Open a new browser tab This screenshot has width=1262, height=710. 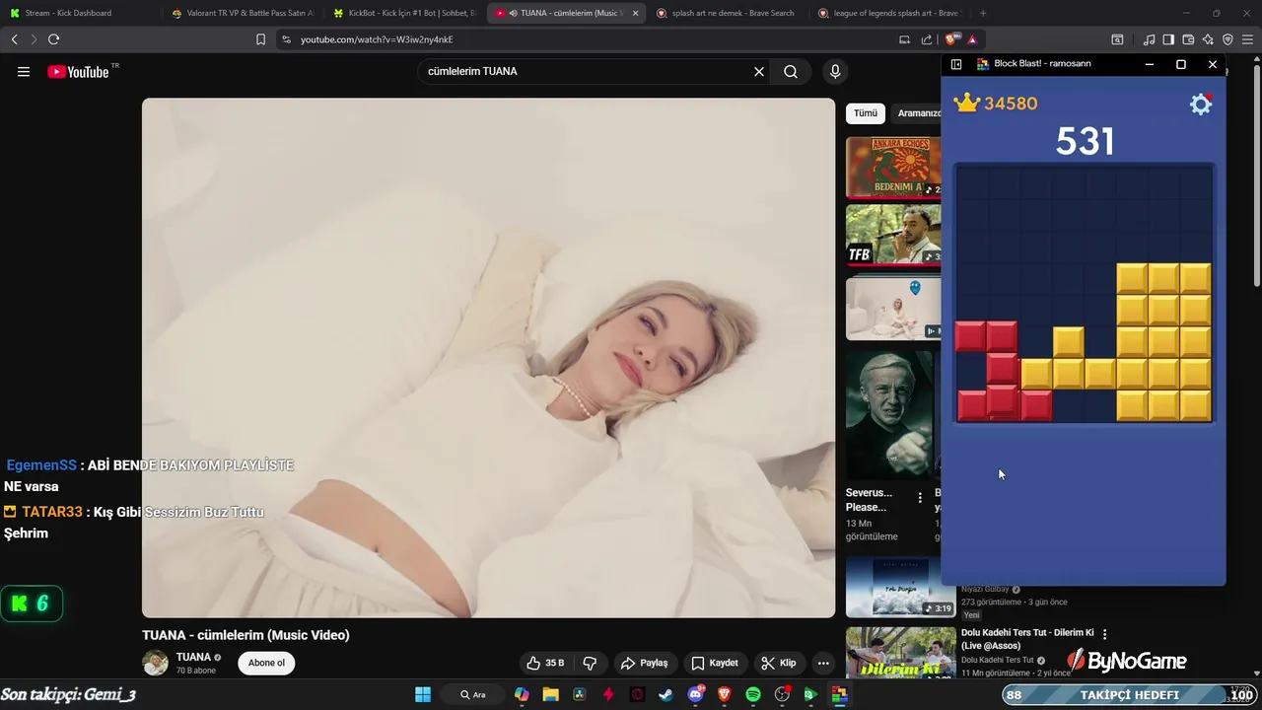pos(983,13)
